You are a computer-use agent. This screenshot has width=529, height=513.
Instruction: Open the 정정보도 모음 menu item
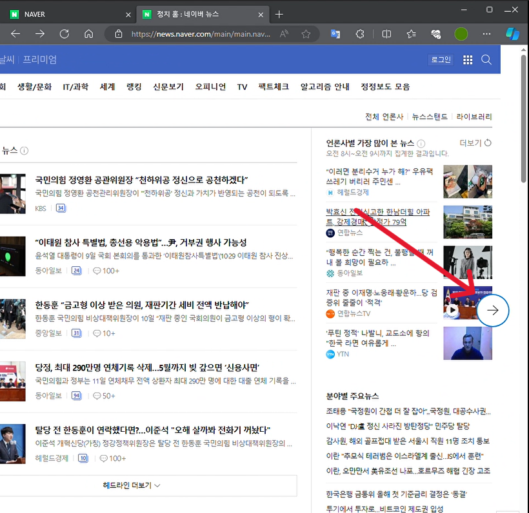click(x=385, y=87)
